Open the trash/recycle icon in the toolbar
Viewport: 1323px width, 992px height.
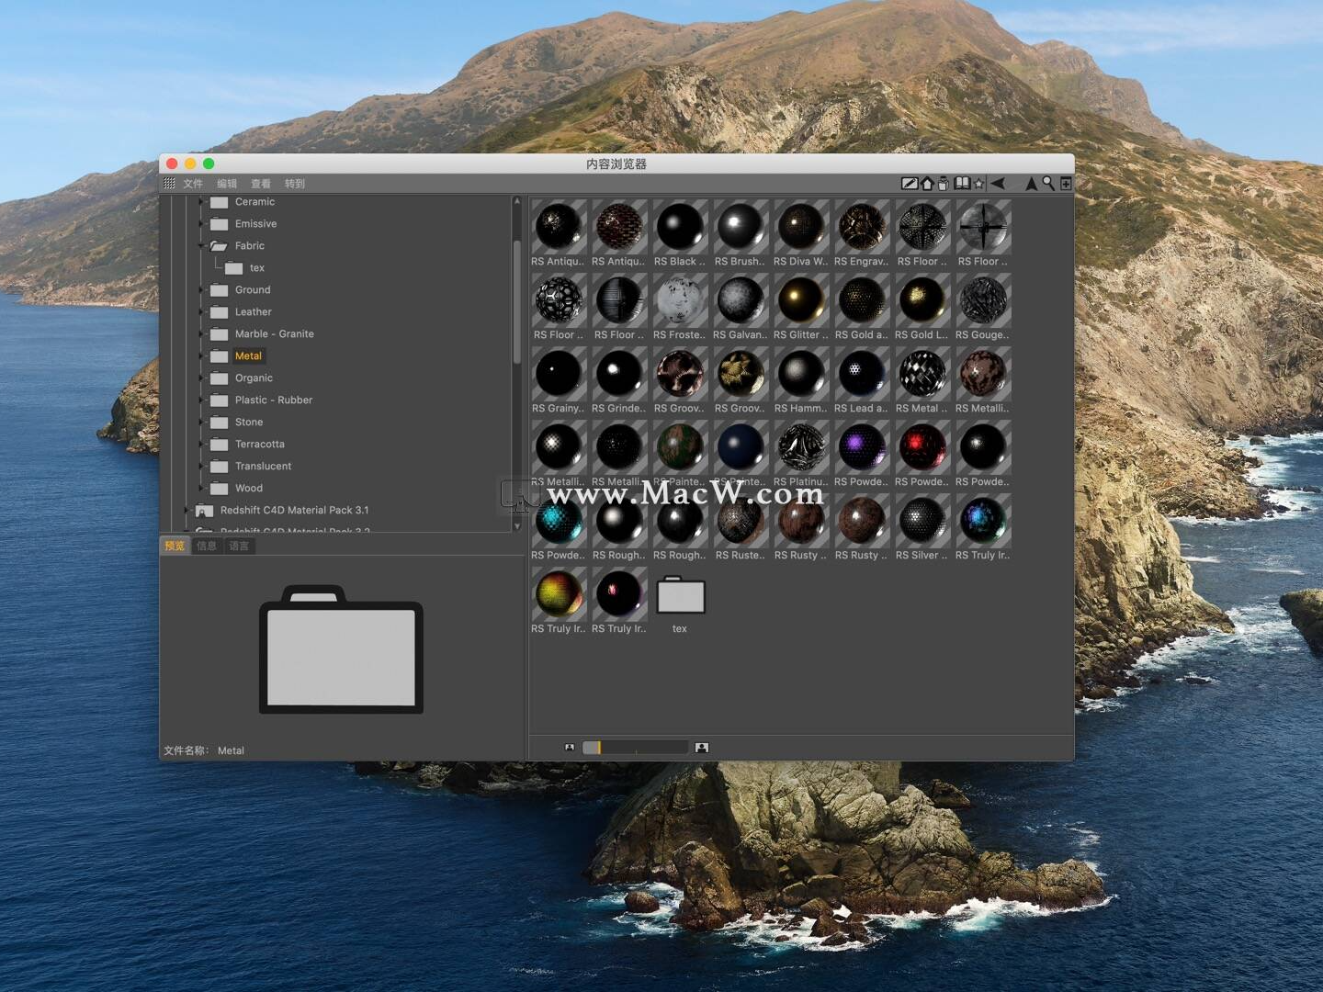(944, 183)
